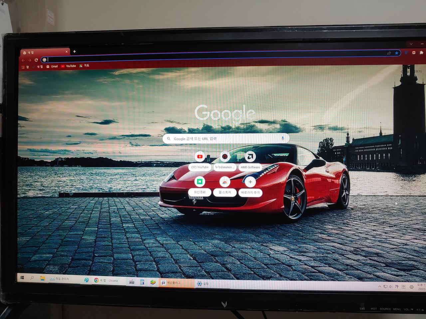Open a new tab with plus button
Screen dimensions: 426x319
click(x=75, y=52)
